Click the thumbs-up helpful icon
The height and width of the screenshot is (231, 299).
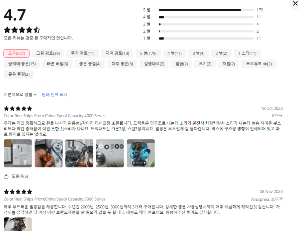6,176
